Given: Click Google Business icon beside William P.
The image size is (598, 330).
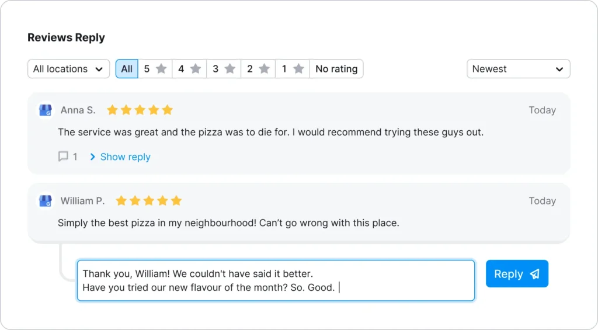Looking at the screenshot, I should point(45,201).
